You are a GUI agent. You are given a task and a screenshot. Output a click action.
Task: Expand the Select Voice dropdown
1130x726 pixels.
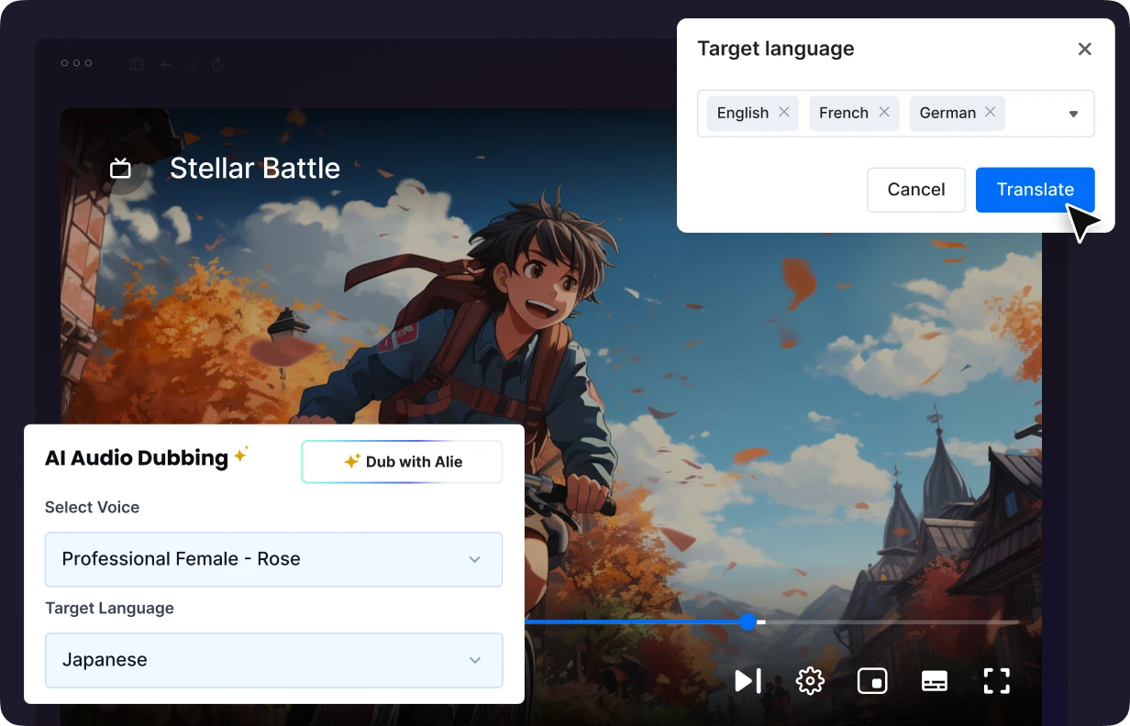[x=476, y=559]
